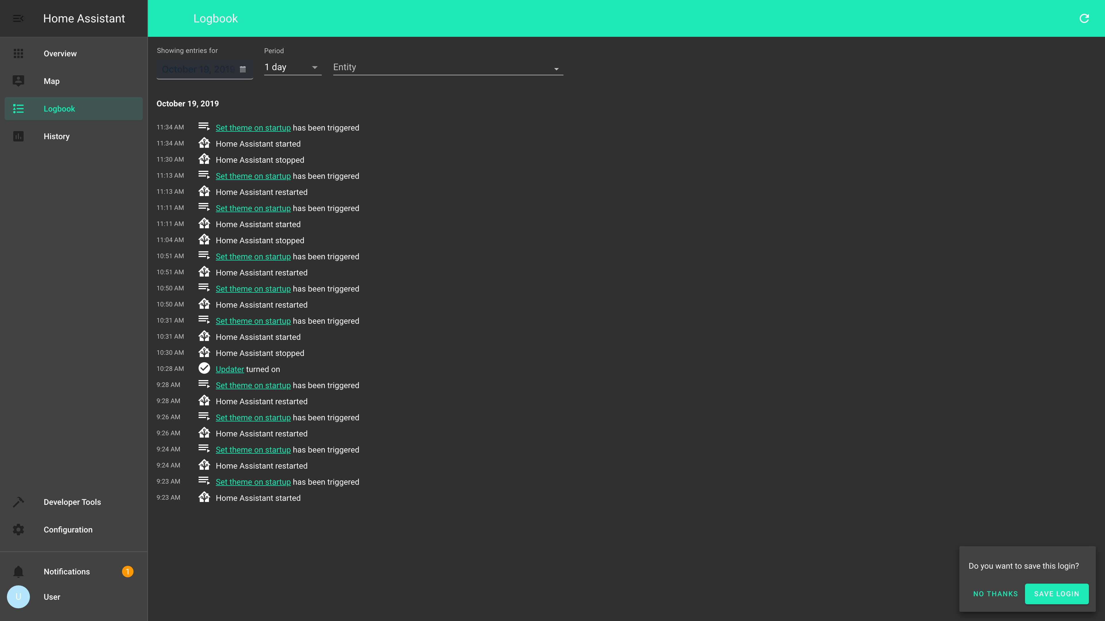Expand the Period 1 day dropdown
The image size is (1105, 621).
click(x=292, y=67)
